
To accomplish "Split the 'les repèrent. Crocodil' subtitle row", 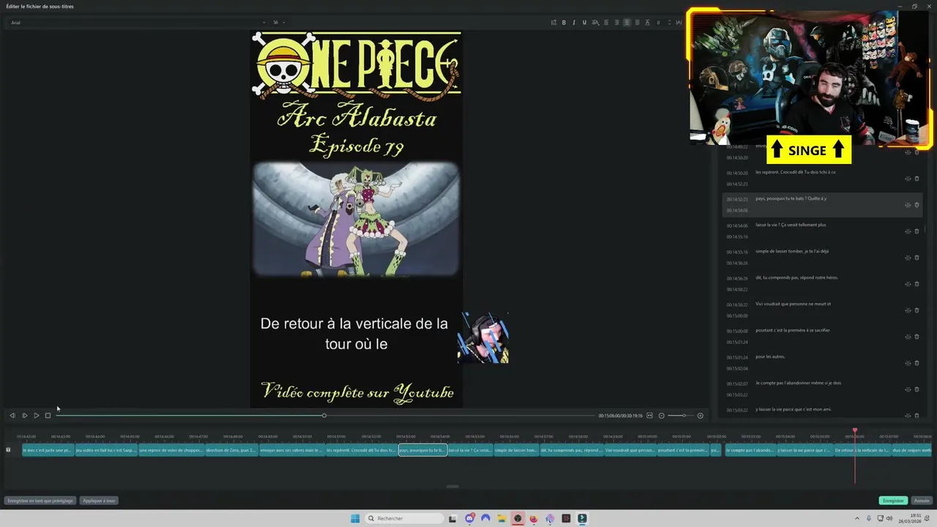I will [908, 179].
